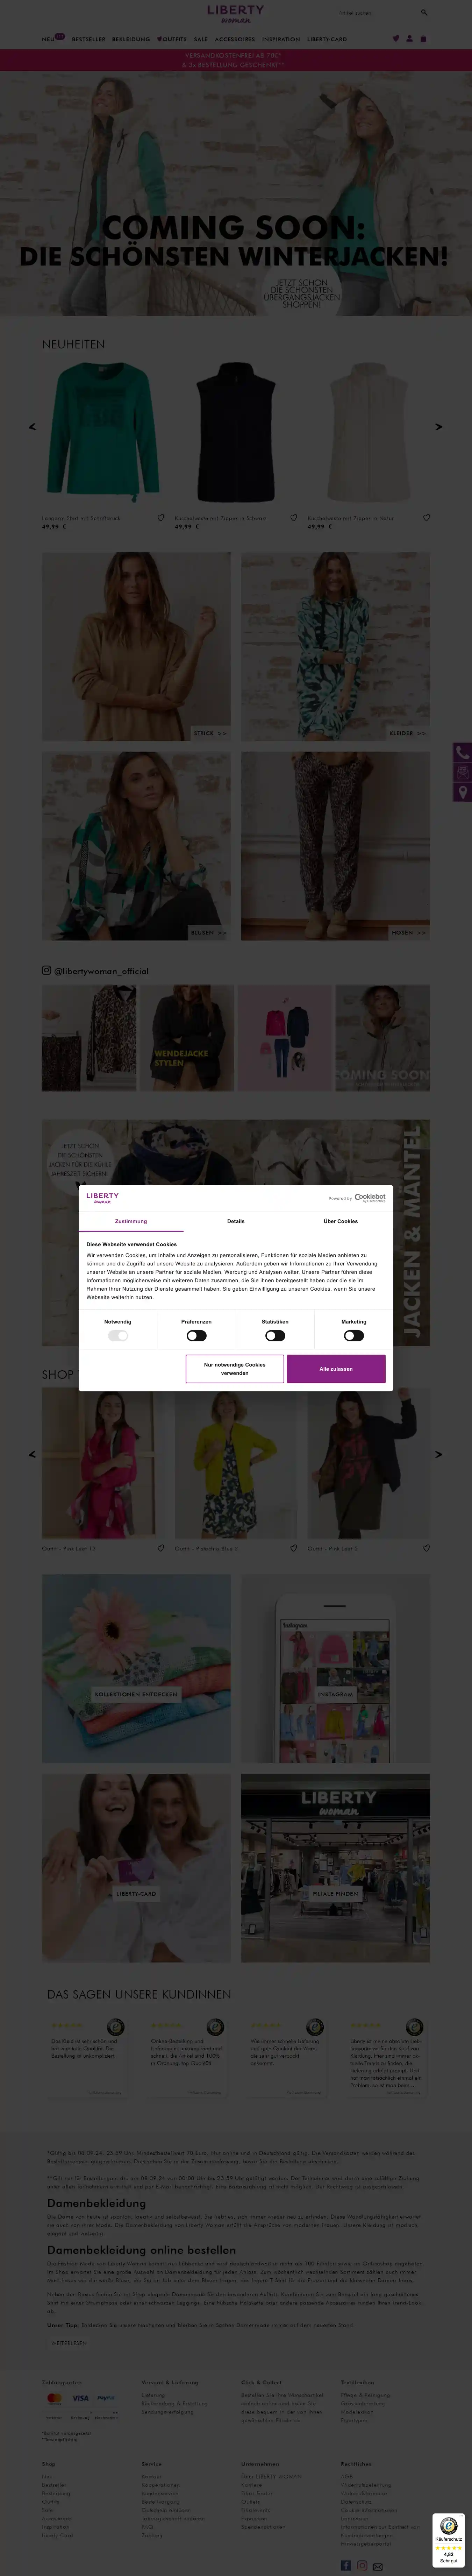
Task: Switch to the Details tab
Action: (x=236, y=1221)
